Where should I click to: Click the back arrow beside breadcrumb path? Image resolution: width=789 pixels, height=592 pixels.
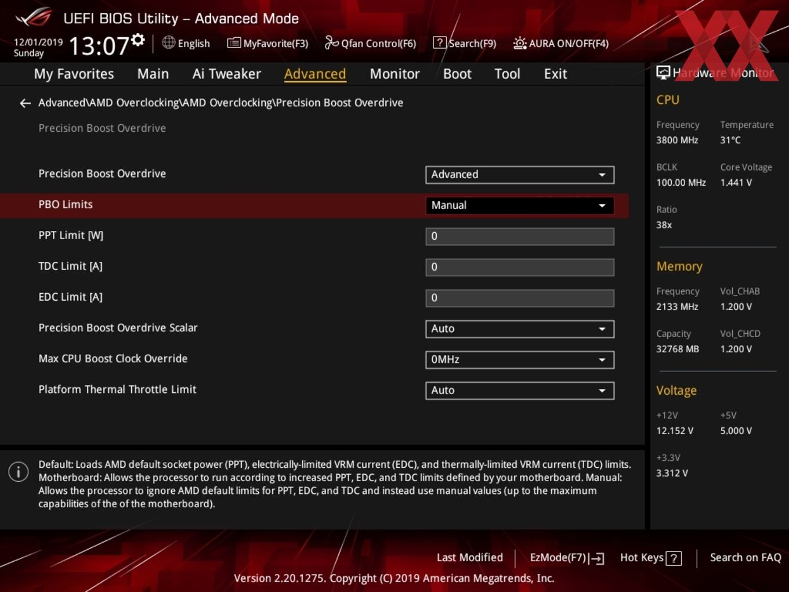[x=25, y=103]
